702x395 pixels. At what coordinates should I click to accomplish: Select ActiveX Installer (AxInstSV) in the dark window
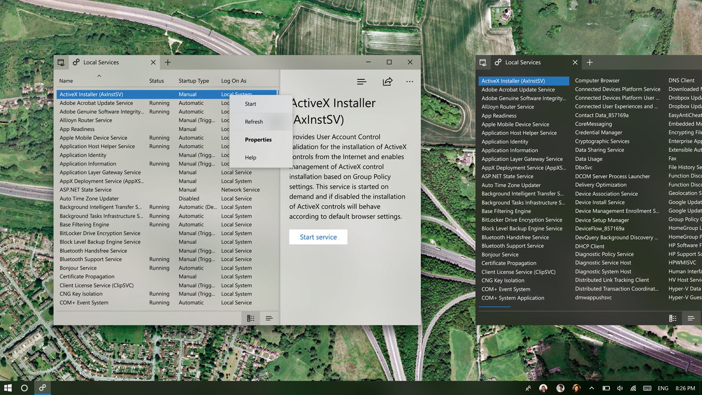point(524,81)
